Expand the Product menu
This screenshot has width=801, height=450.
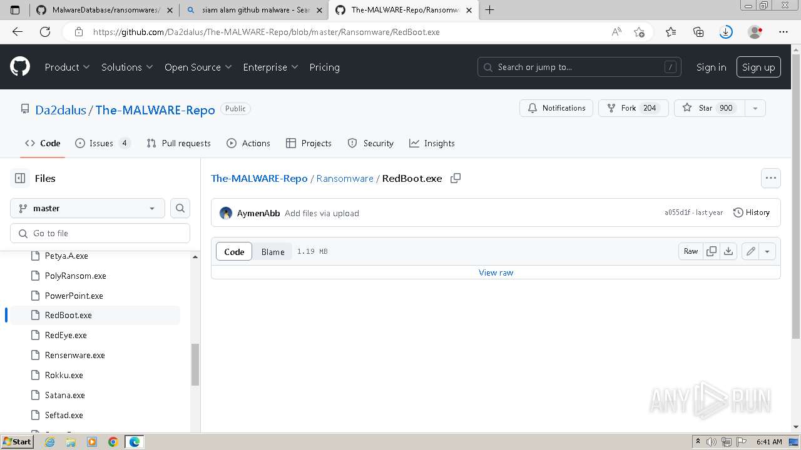(67, 67)
